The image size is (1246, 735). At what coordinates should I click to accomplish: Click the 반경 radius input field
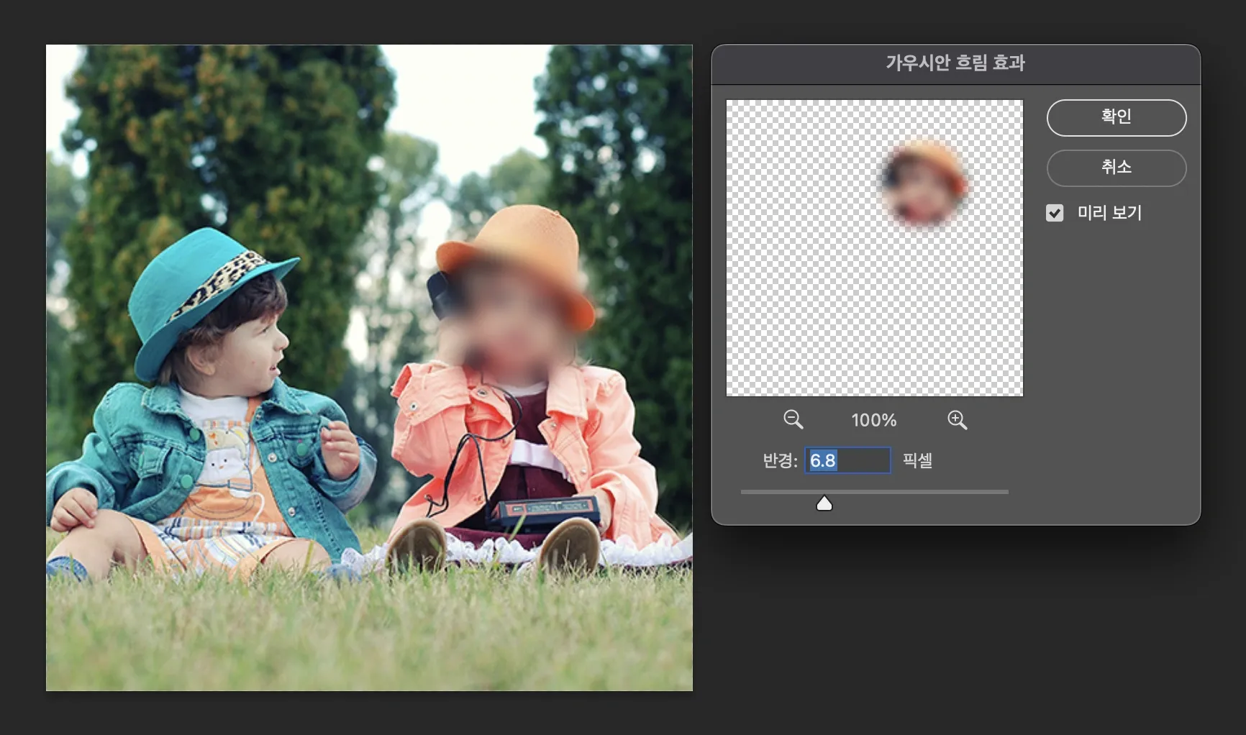click(847, 460)
